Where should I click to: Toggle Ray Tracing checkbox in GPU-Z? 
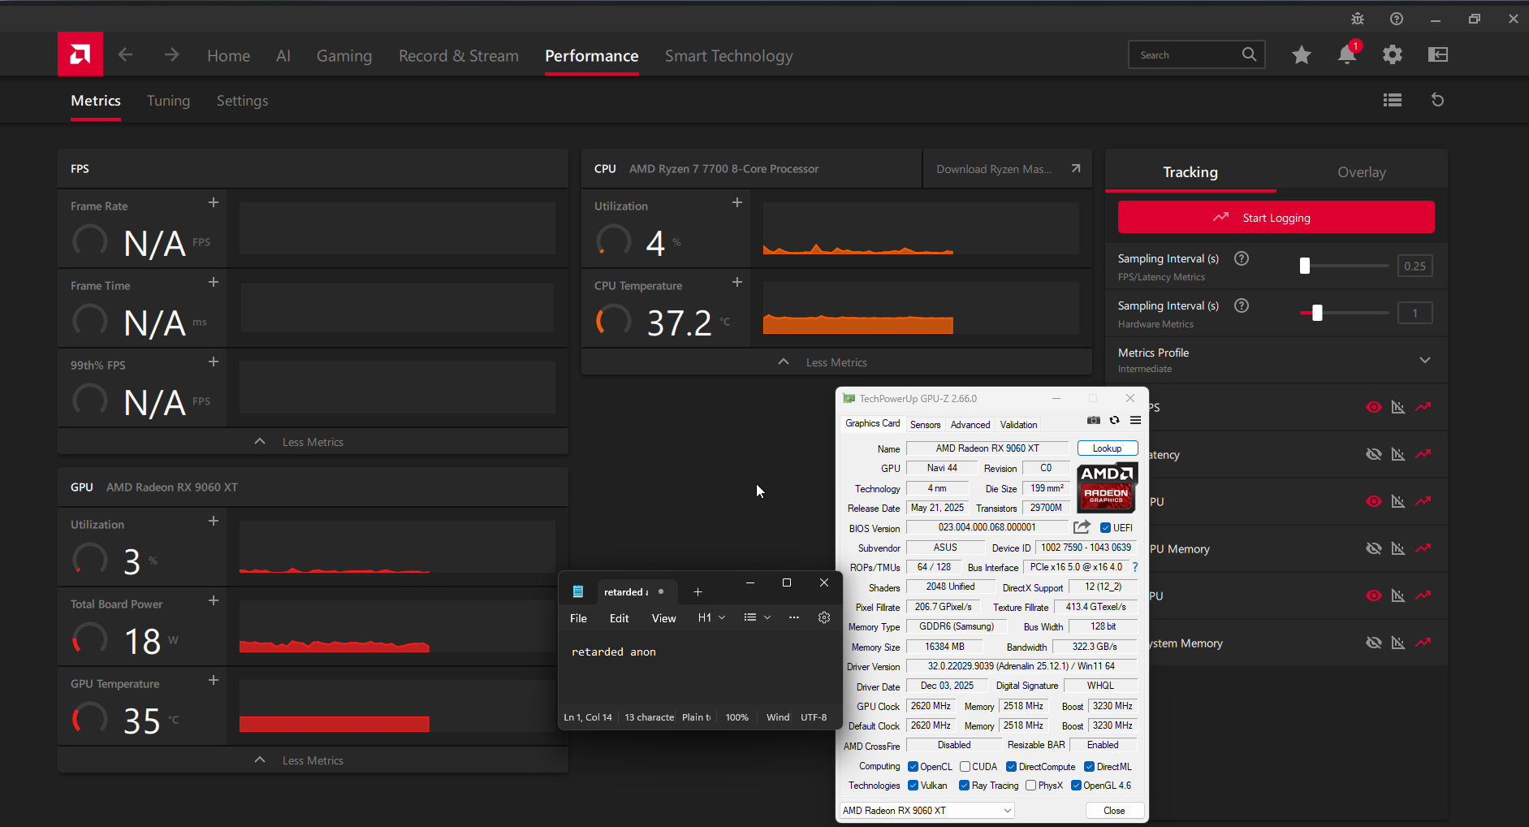(964, 785)
